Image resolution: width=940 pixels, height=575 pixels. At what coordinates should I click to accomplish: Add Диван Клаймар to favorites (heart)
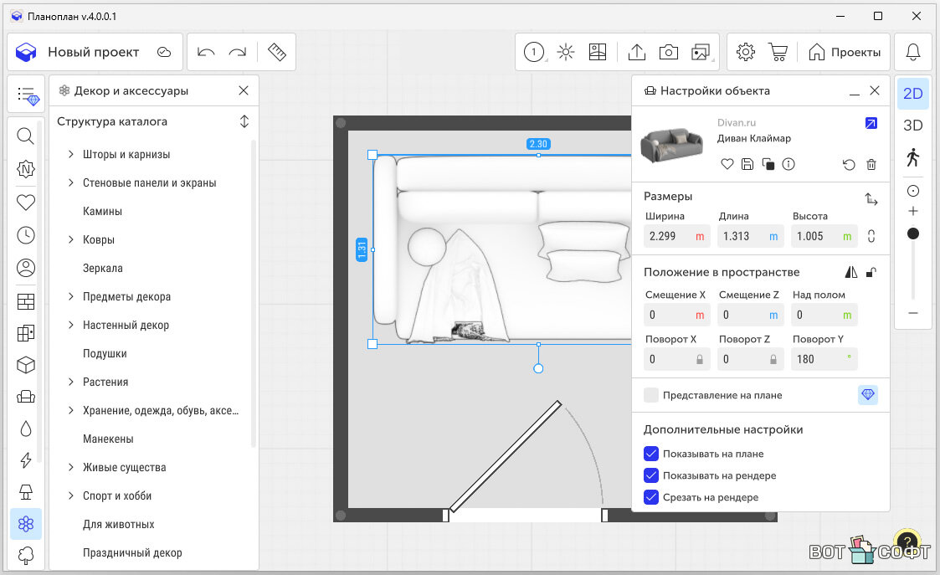727,165
